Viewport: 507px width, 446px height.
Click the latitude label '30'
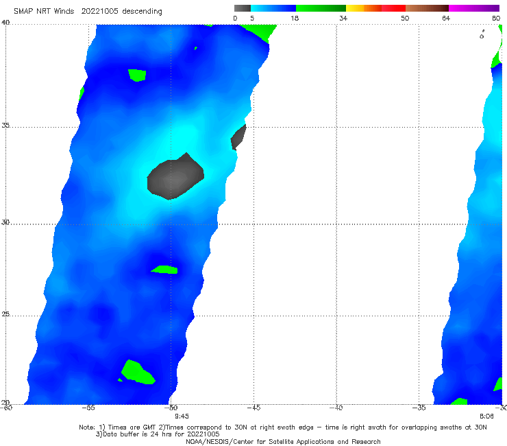(5, 222)
